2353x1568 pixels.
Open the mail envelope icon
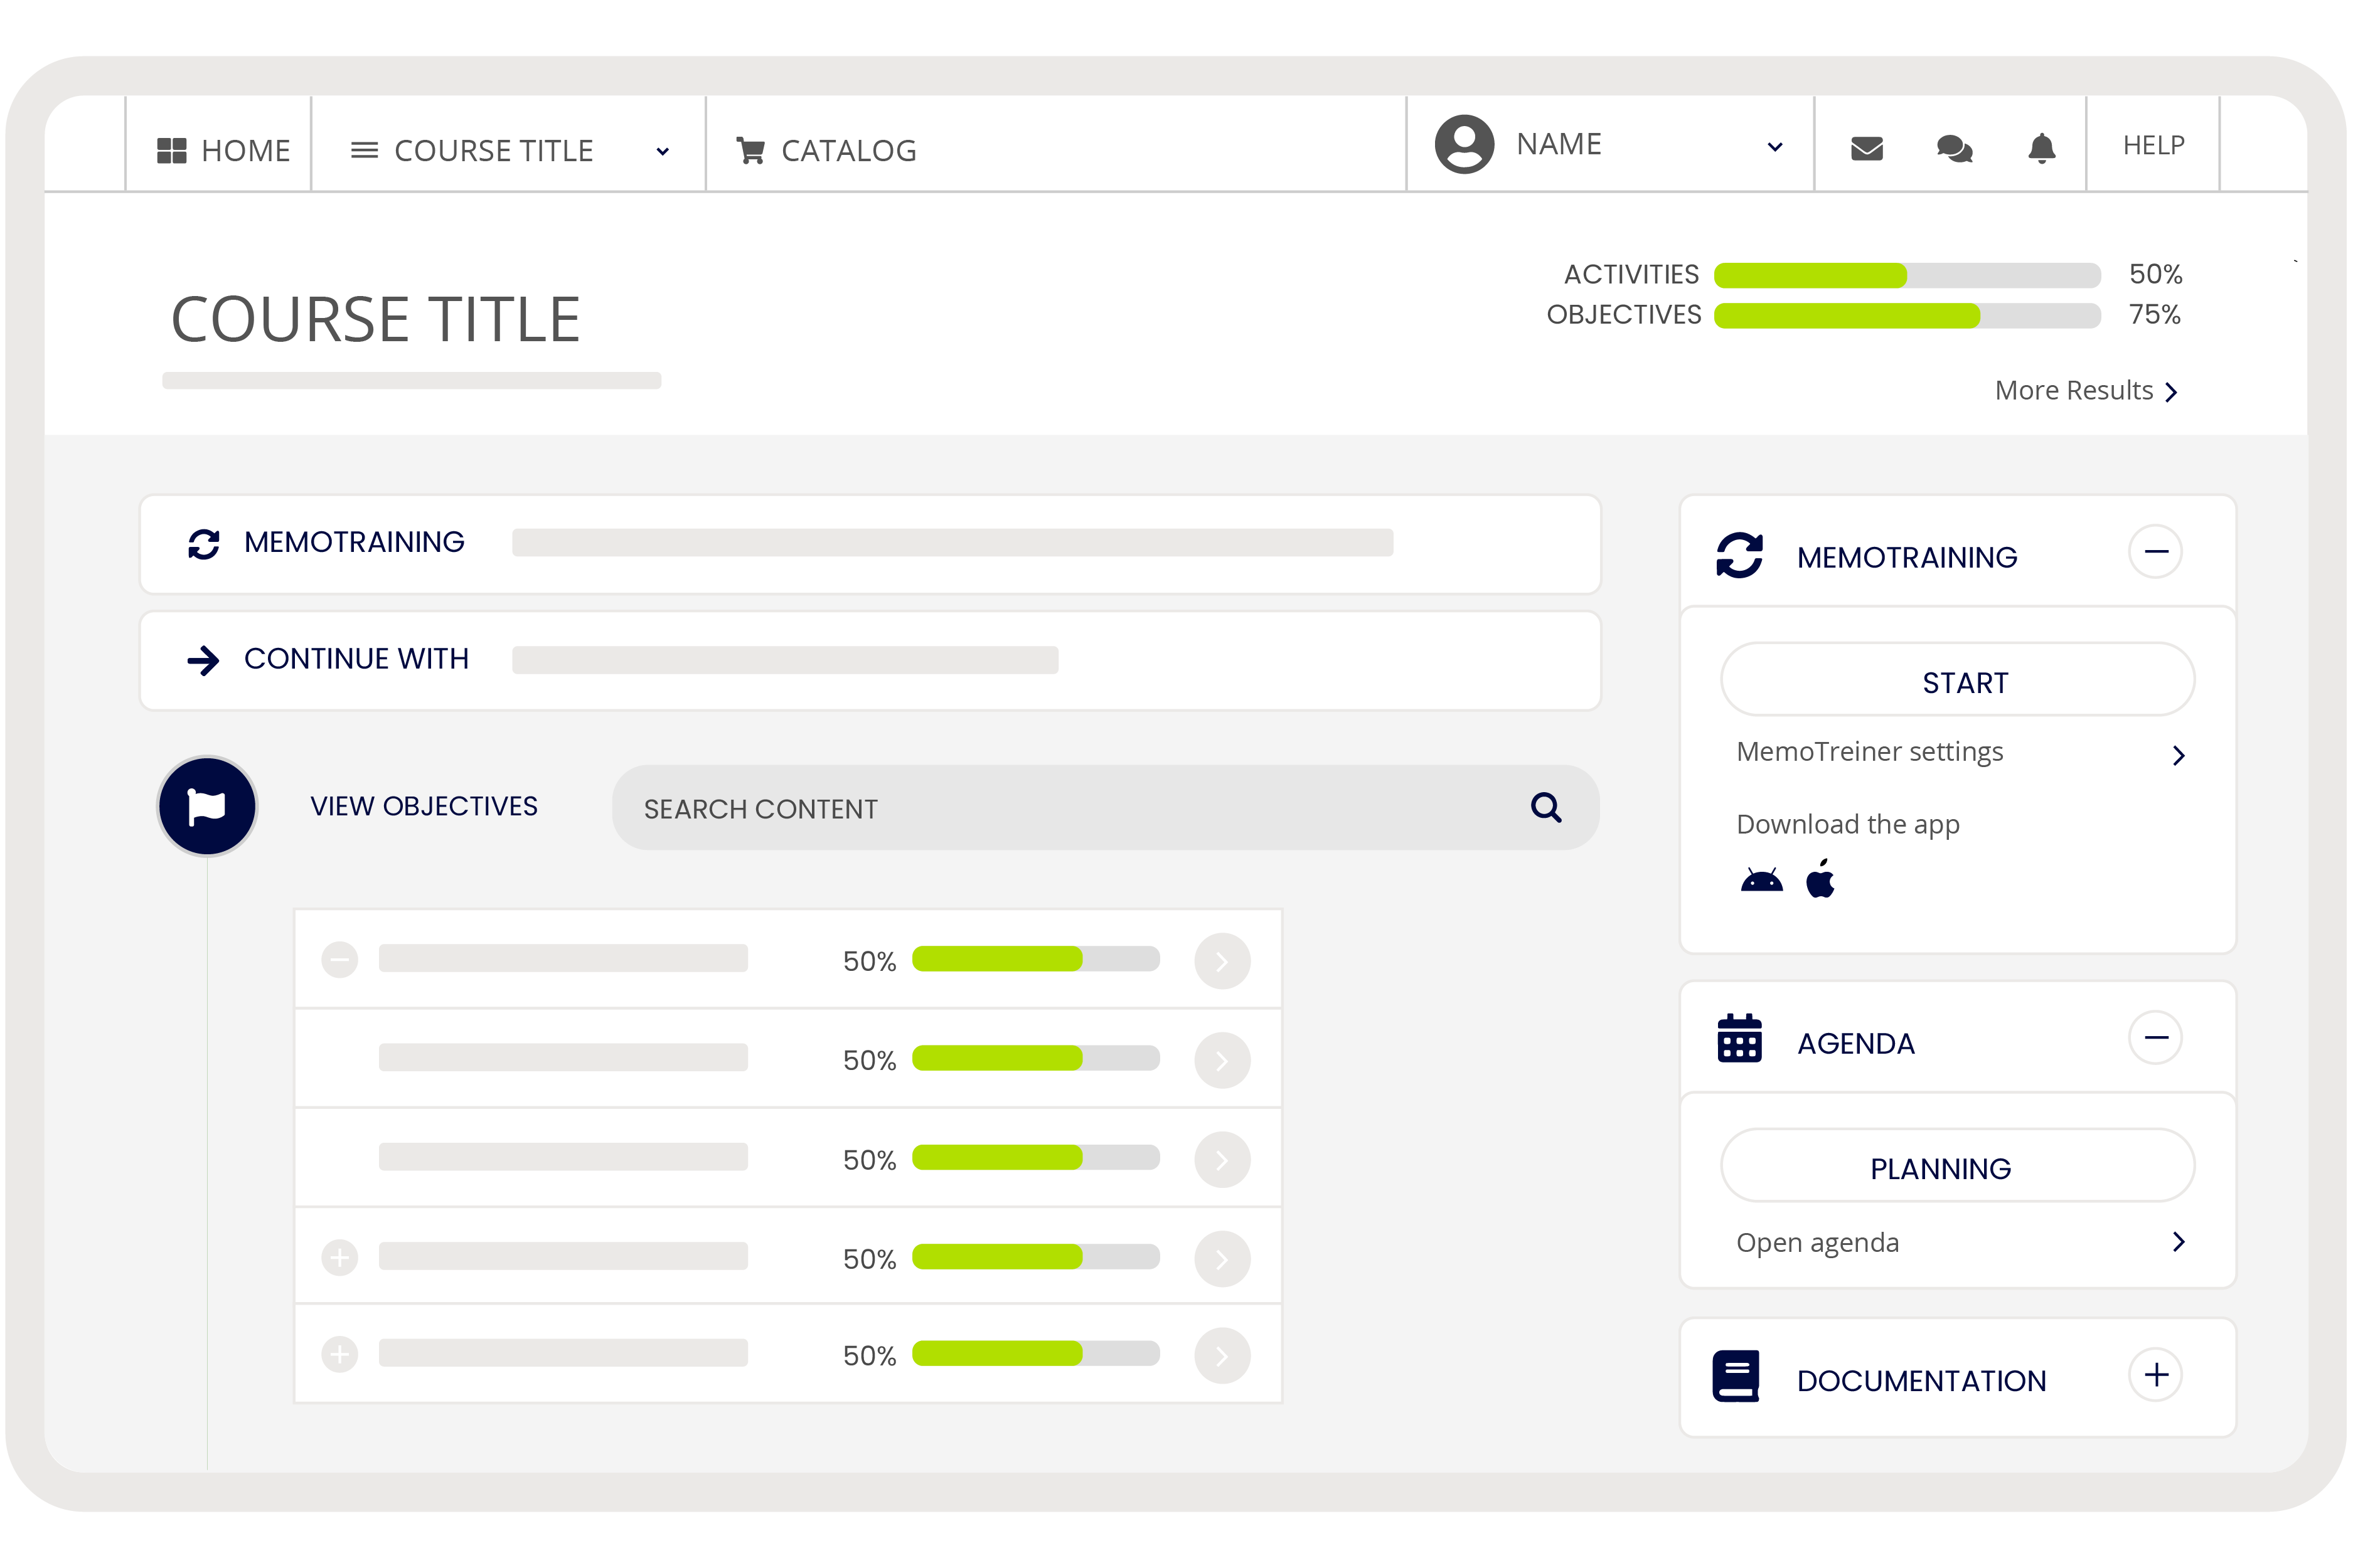pos(1867,149)
